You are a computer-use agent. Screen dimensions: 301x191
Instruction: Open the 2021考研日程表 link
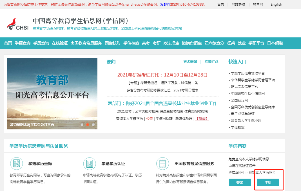[x=186, y=90]
